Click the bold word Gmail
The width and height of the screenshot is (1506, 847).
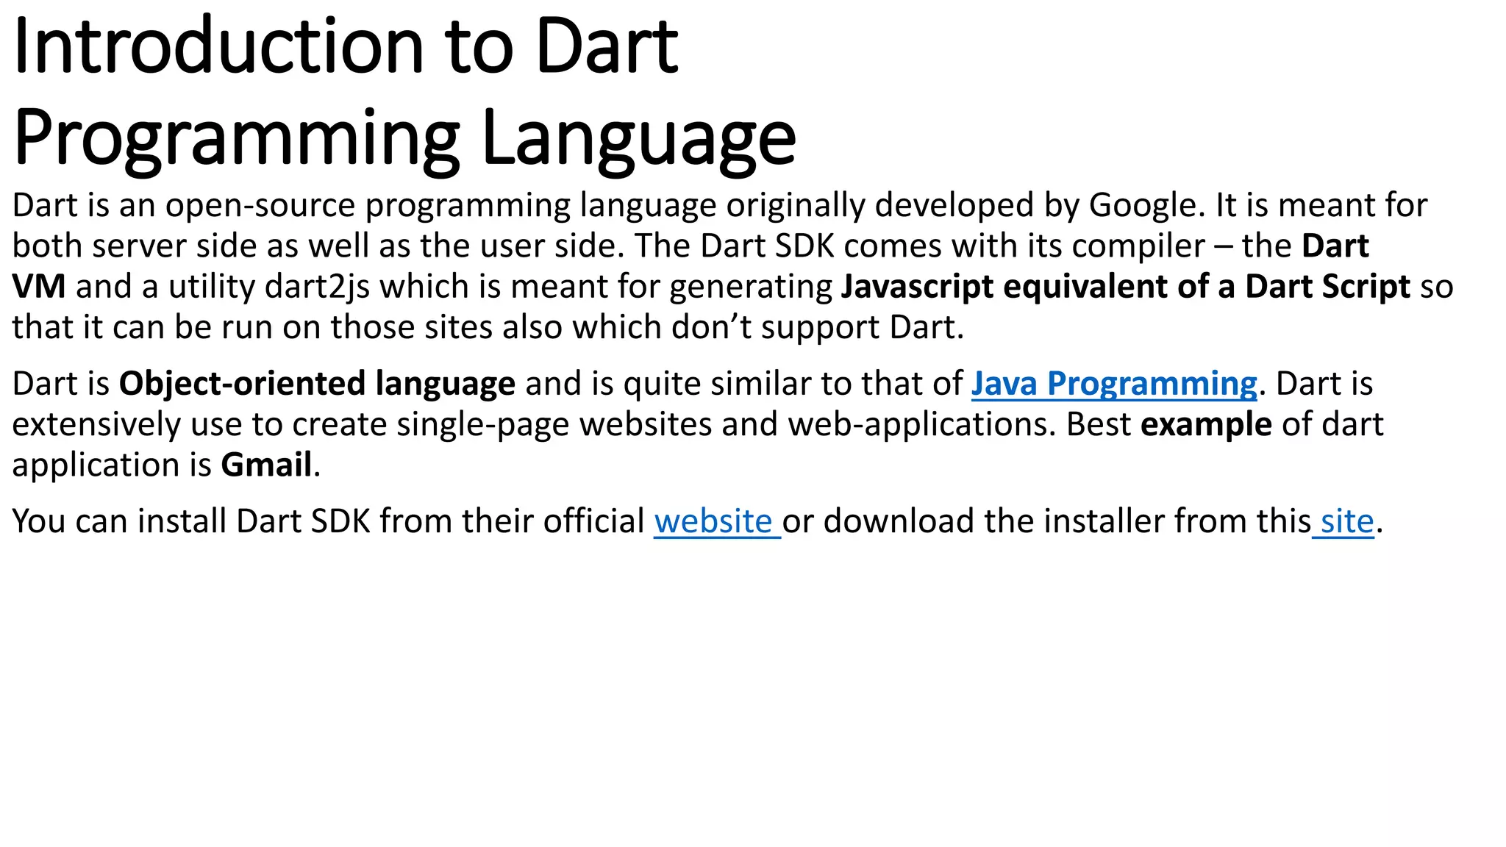pyautogui.click(x=266, y=465)
